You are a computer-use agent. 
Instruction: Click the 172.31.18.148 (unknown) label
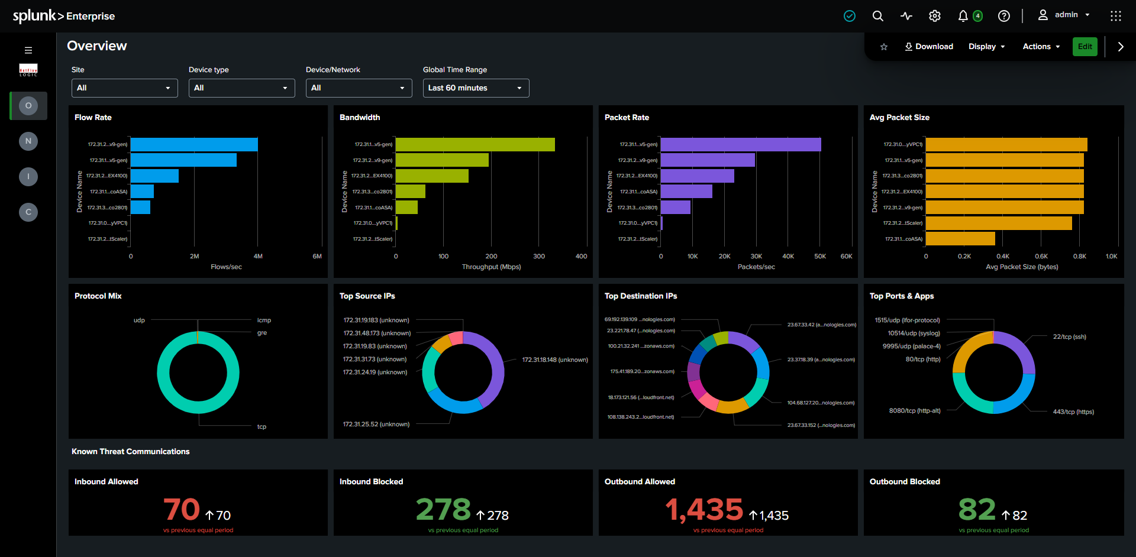[x=555, y=360]
